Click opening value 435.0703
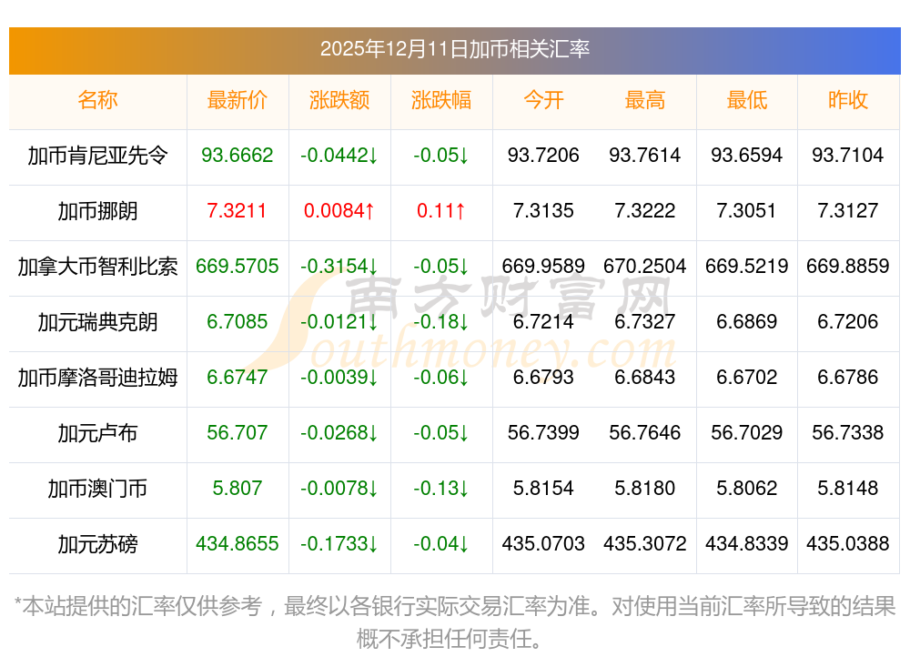Screen dimensions: 910x667 (x=543, y=543)
